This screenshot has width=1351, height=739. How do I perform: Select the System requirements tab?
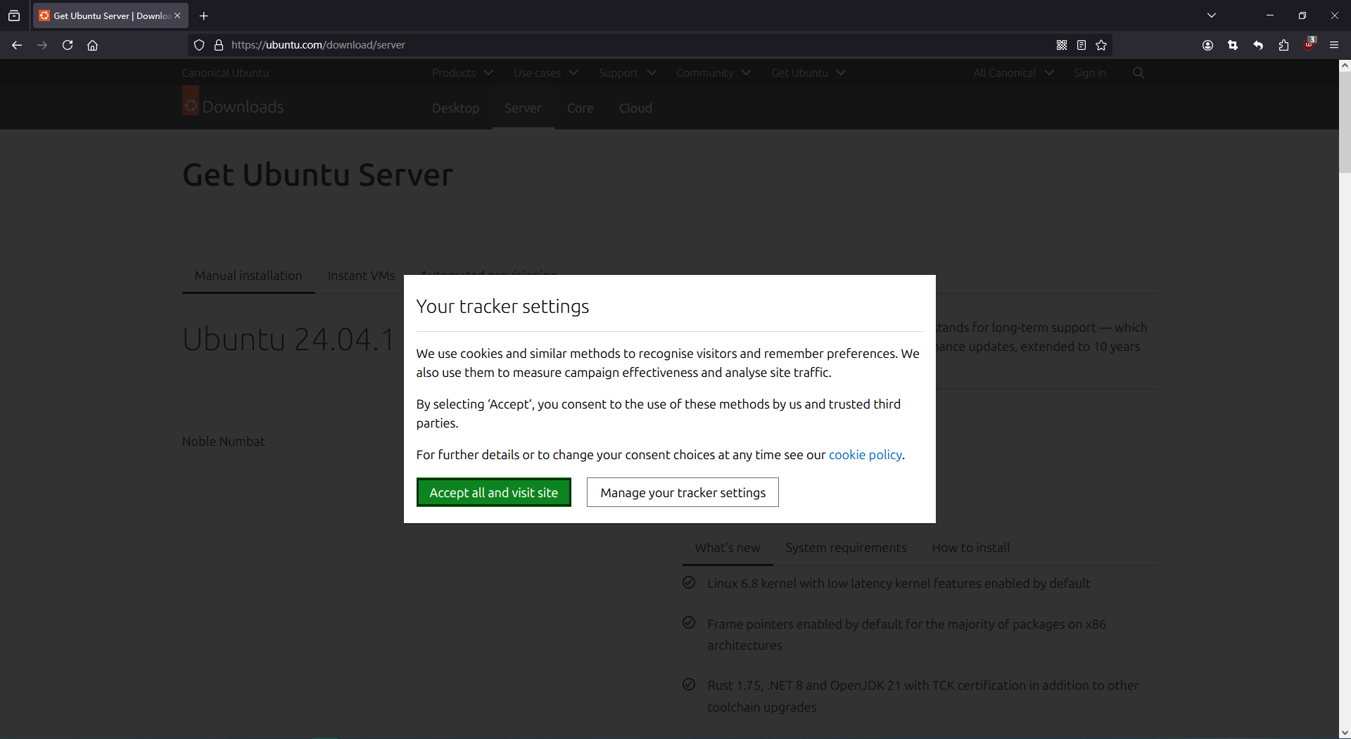point(846,548)
